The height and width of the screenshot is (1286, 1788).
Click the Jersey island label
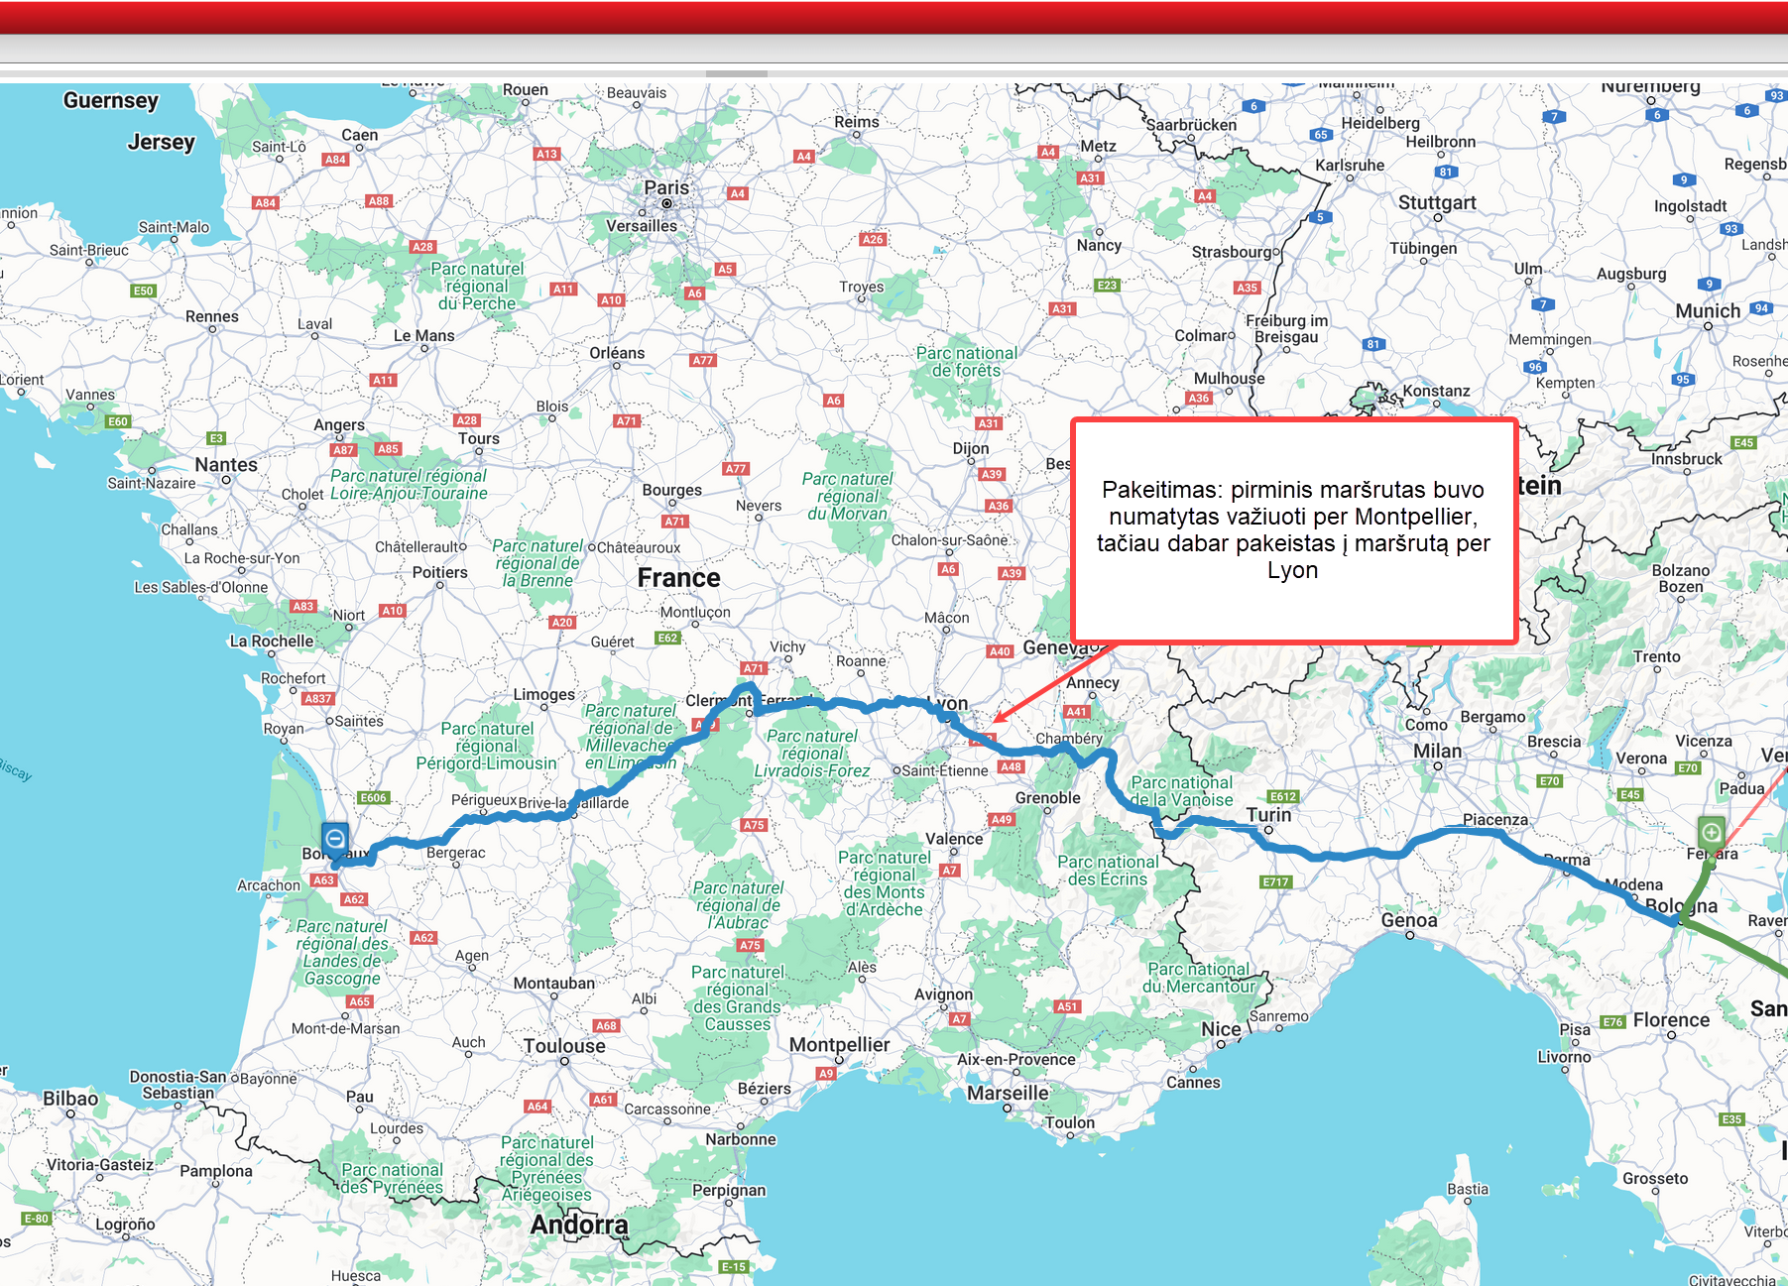coord(161,142)
